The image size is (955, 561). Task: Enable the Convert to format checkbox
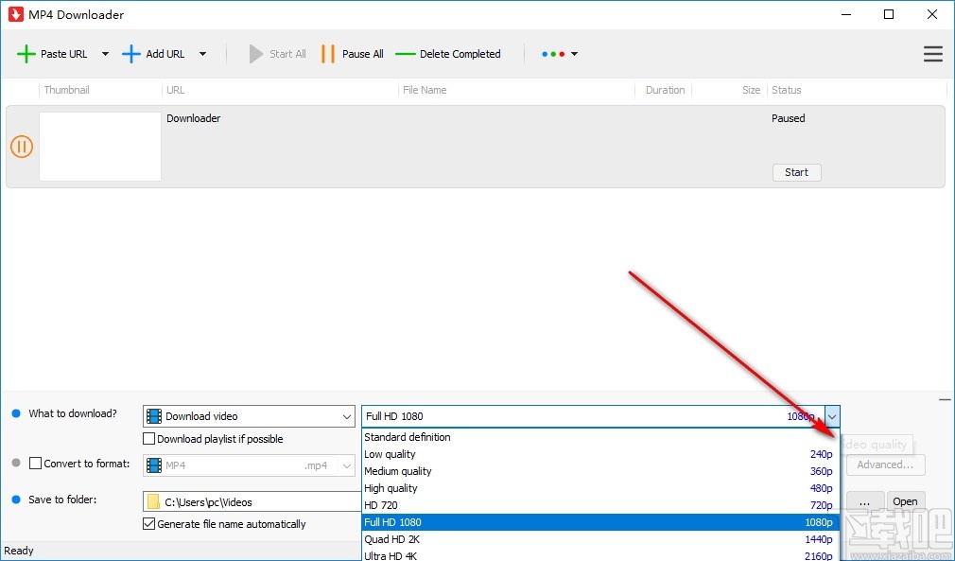pos(35,463)
